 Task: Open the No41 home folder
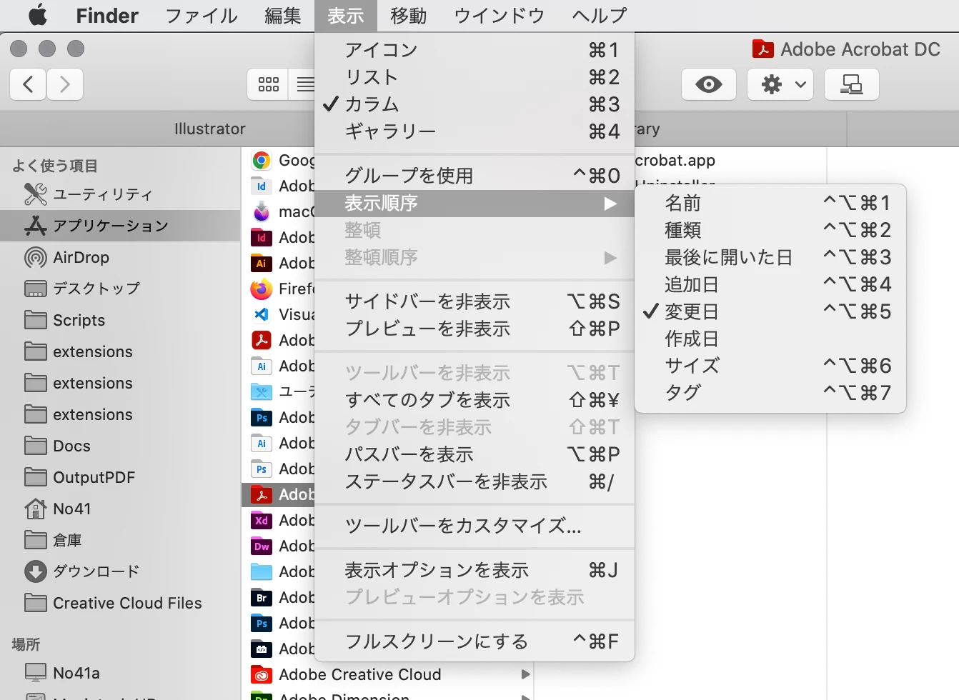[x=120, y=509]
